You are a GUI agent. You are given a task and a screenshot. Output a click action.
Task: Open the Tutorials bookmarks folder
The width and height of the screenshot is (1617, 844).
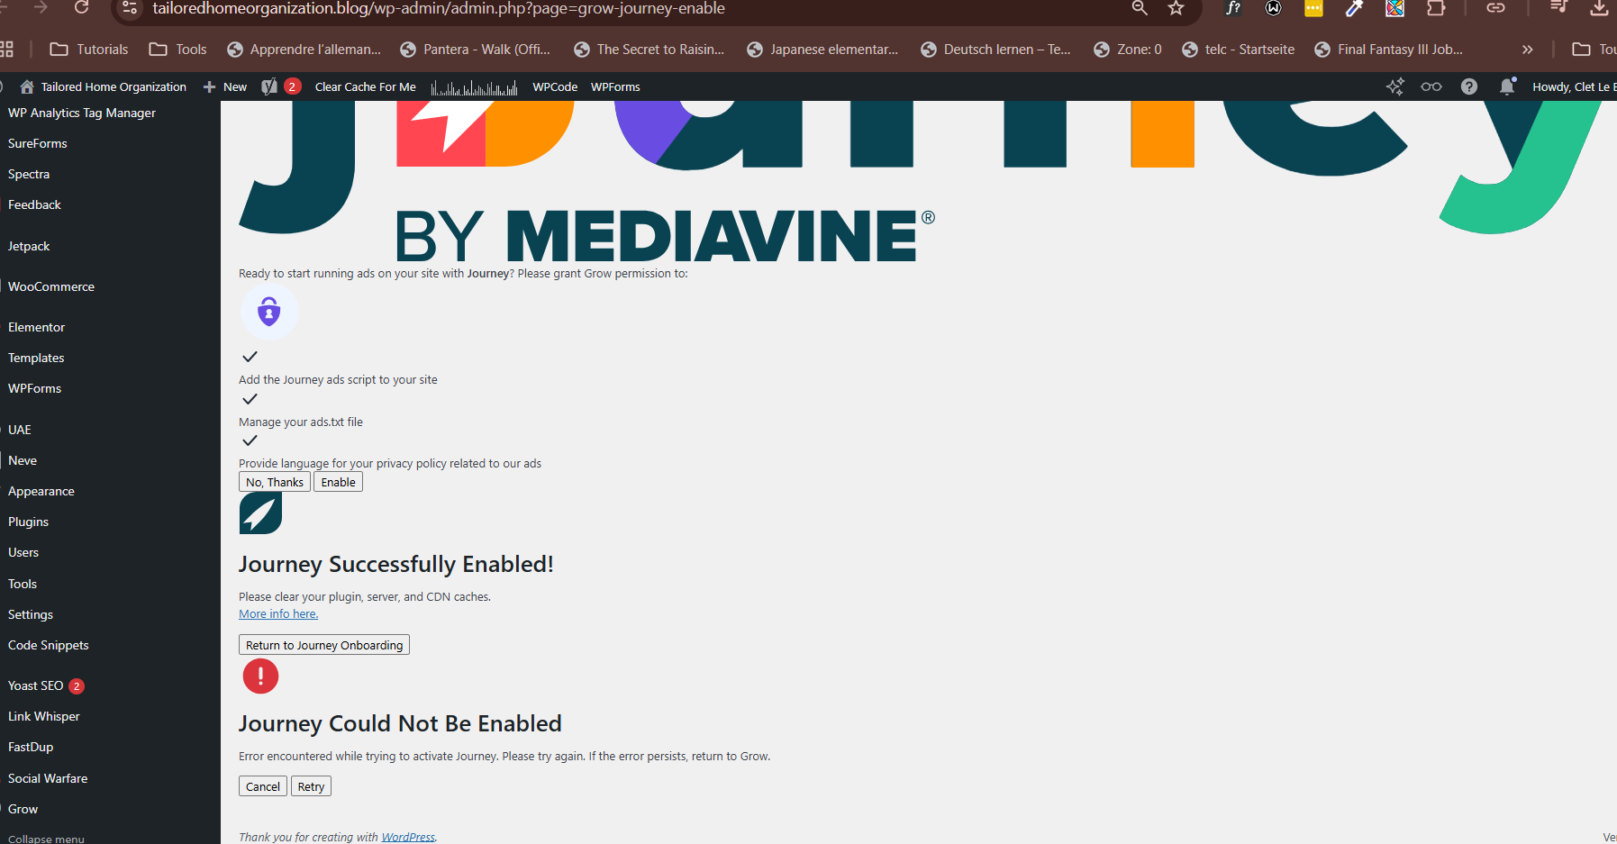89,50
